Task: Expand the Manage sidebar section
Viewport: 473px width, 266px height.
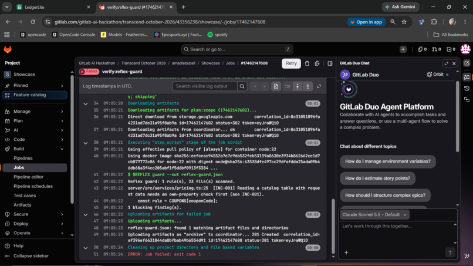Action: [x=35, y=112]
